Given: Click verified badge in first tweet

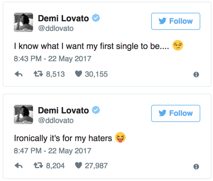Looking at the screenshot, I should click(x=96, y=18).
